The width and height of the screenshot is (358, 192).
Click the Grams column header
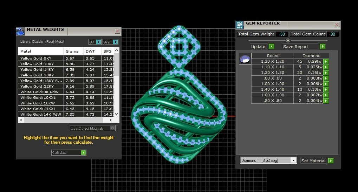pos(73,51)
